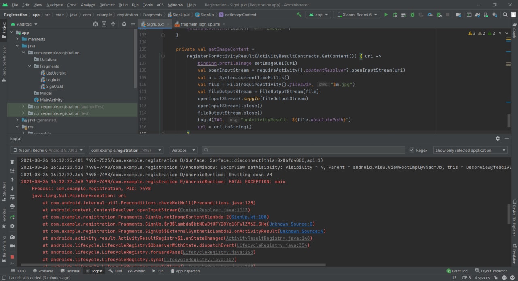Toggle Soft-Wrap icon in Logcat sidebar

pyautogui.click(x=12, y=197)
